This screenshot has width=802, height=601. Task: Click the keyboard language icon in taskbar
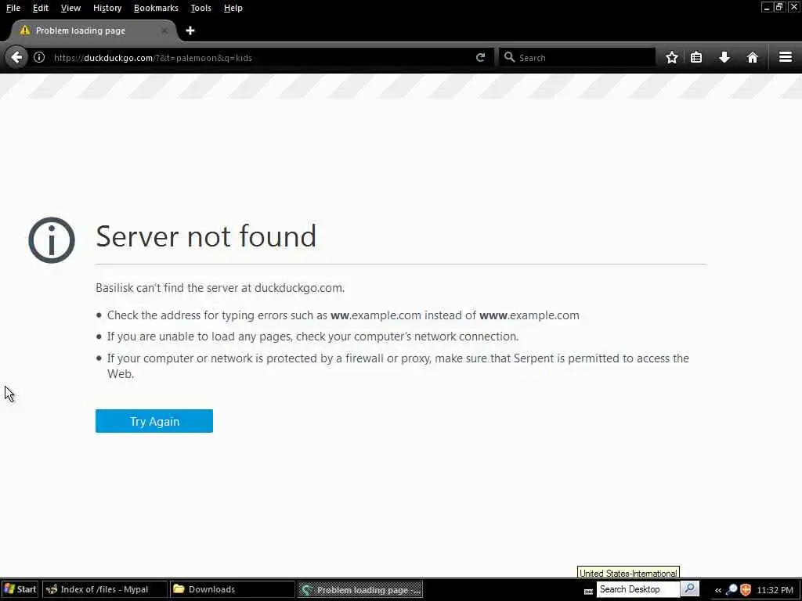point(588,592)
